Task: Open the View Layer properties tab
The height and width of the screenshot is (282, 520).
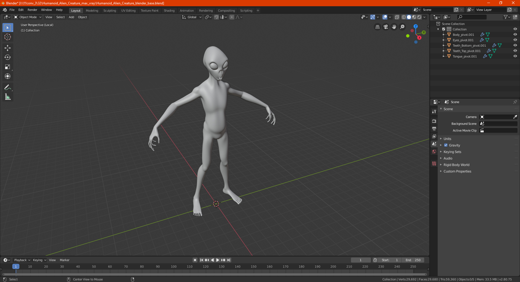Action: click(434, 136)
